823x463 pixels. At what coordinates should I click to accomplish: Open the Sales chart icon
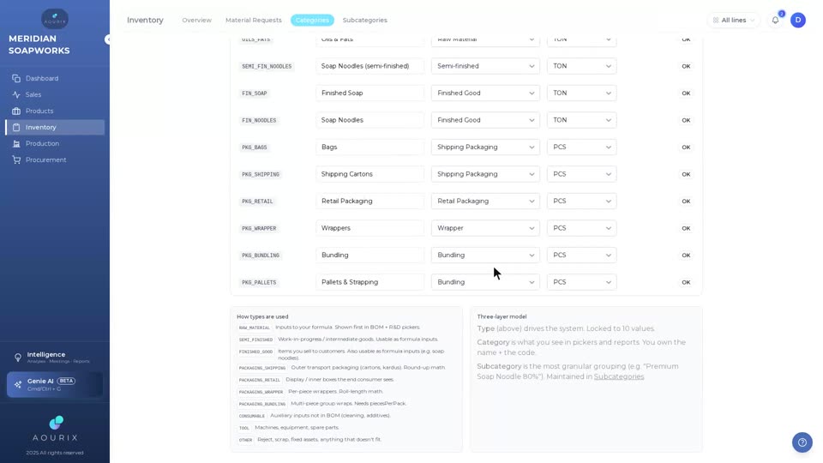pos(16,94)
